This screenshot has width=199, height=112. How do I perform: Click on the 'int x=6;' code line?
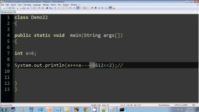click(25, 53)
